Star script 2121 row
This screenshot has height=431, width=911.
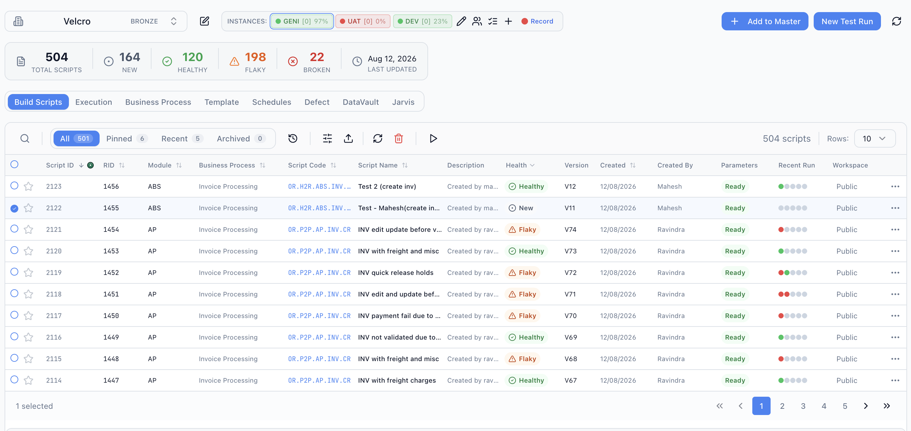(x=28, y=230)
